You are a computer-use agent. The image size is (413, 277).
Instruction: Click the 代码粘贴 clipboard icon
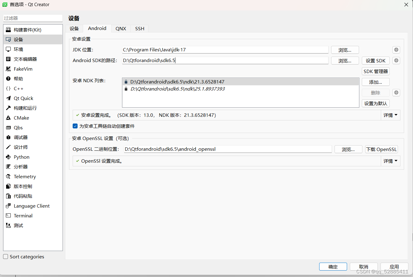[x=8, y=196]
